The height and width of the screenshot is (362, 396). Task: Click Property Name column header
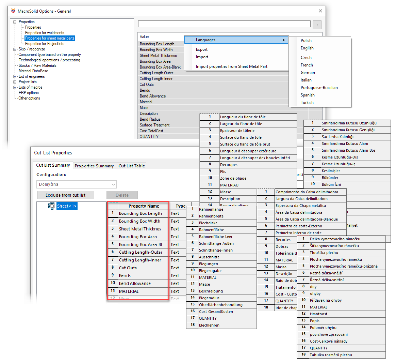144,206
